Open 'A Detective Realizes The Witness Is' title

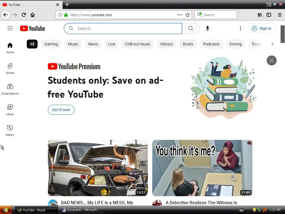pyautogui.click(x=202, y=203)
